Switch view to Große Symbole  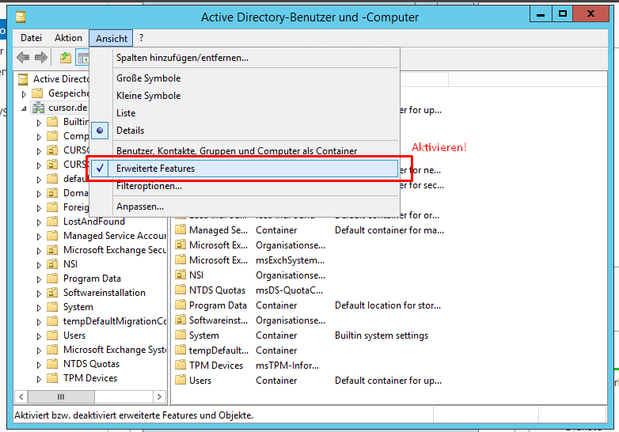point(148,78)
